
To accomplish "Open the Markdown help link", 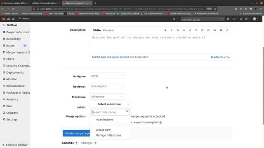I will tap(99, 57).
